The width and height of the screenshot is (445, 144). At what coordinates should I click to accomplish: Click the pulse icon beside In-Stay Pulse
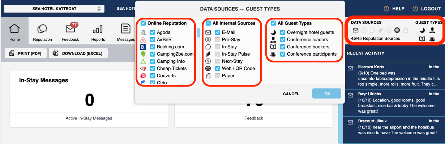click(x=208, y=54)
